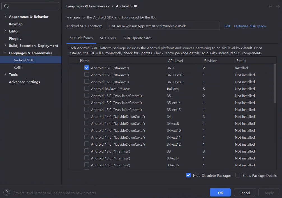Check Android 14.0 UpsideDownCake API 34
This screenshot has height=198, width=282.
(87, 116)
